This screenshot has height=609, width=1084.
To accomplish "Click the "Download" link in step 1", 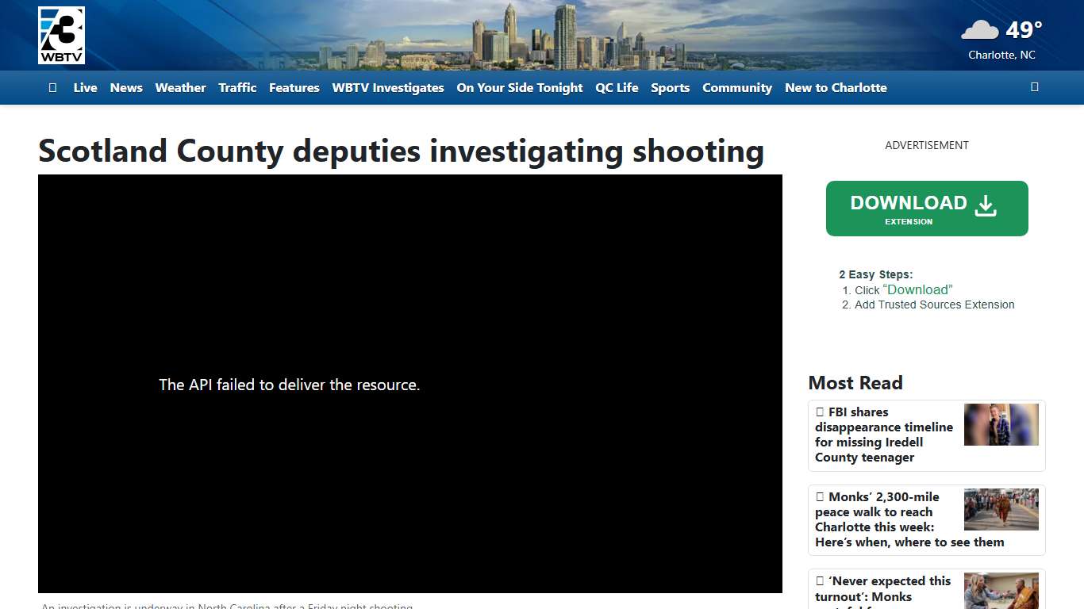I will tap(918, 289).
